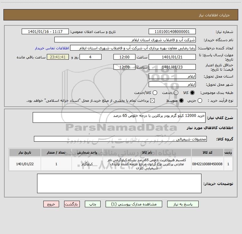Select the خدمت radio button
This screenshot has width=242, height=234.
(x=176, y=93)
